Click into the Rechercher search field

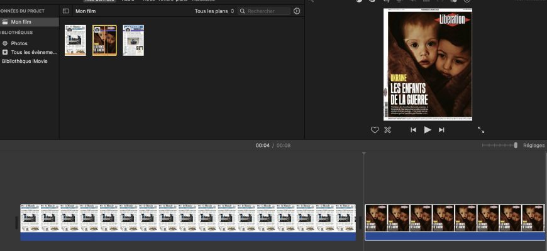point(264,11)
